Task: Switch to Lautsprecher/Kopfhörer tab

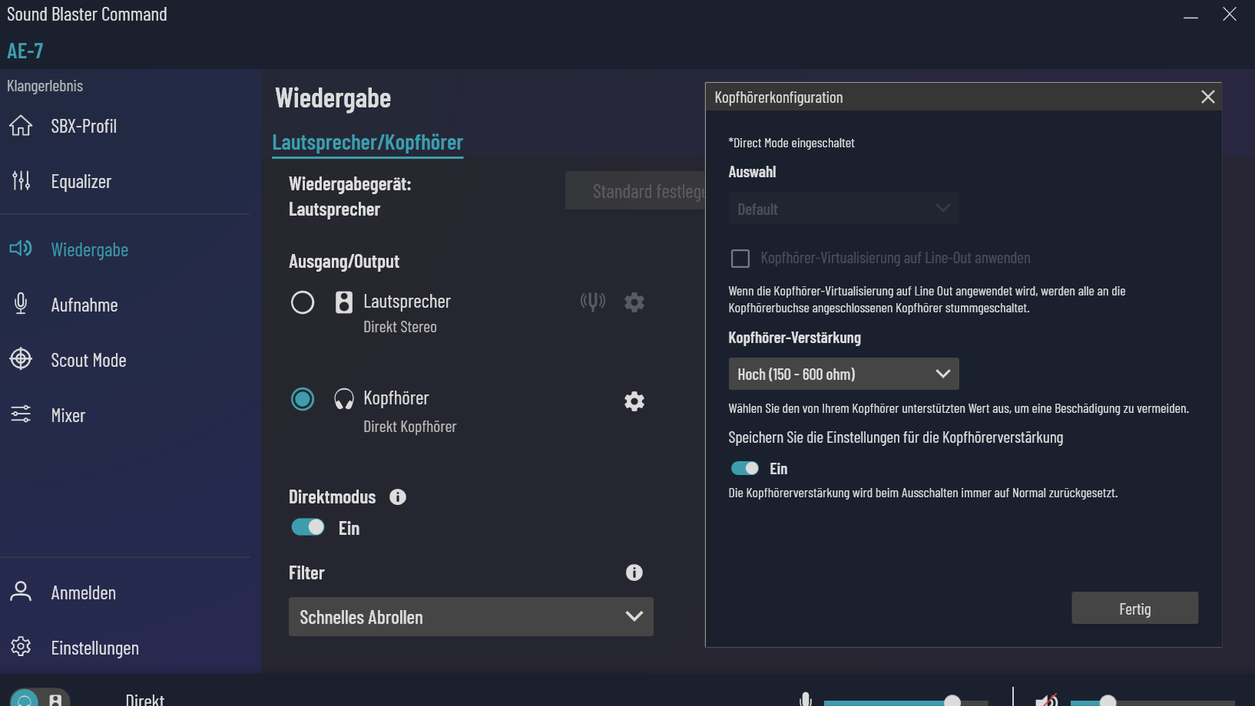Action: click(x=368, y=143)
